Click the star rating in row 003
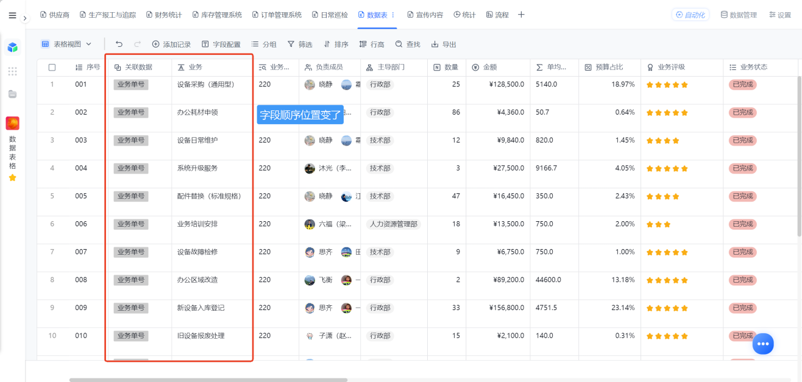Viewport: 802px width, 382px height. pos(663,141)
